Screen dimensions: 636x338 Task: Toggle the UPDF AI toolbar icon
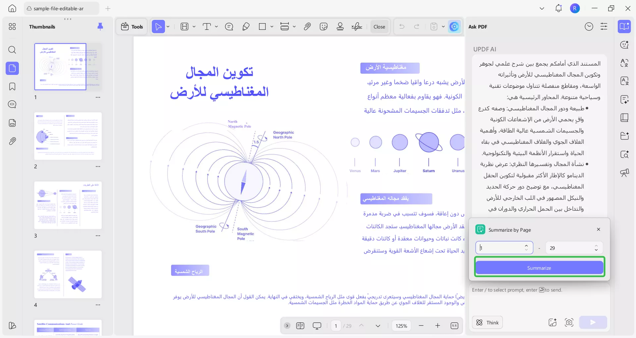[454, 27]
